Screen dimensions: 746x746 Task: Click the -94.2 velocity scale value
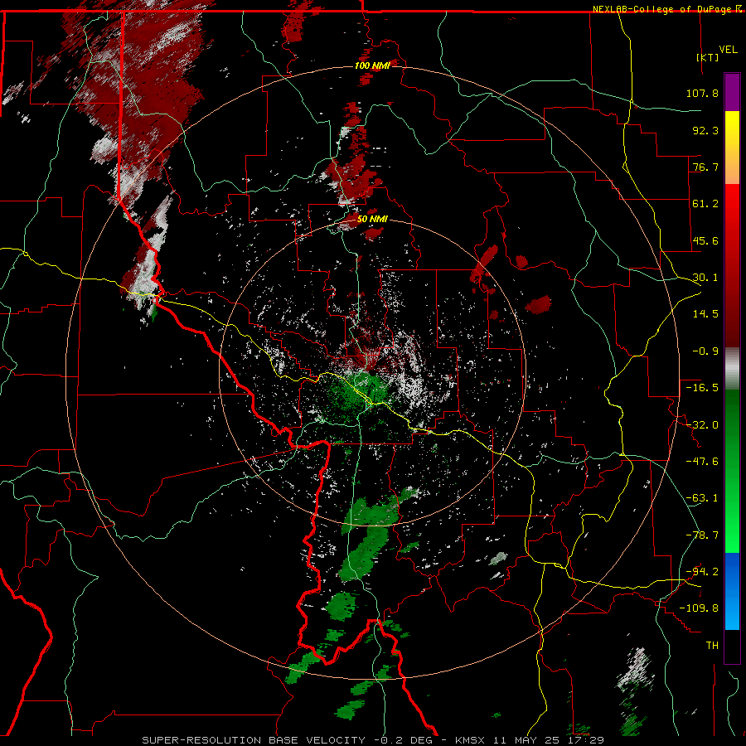(702, 571)
